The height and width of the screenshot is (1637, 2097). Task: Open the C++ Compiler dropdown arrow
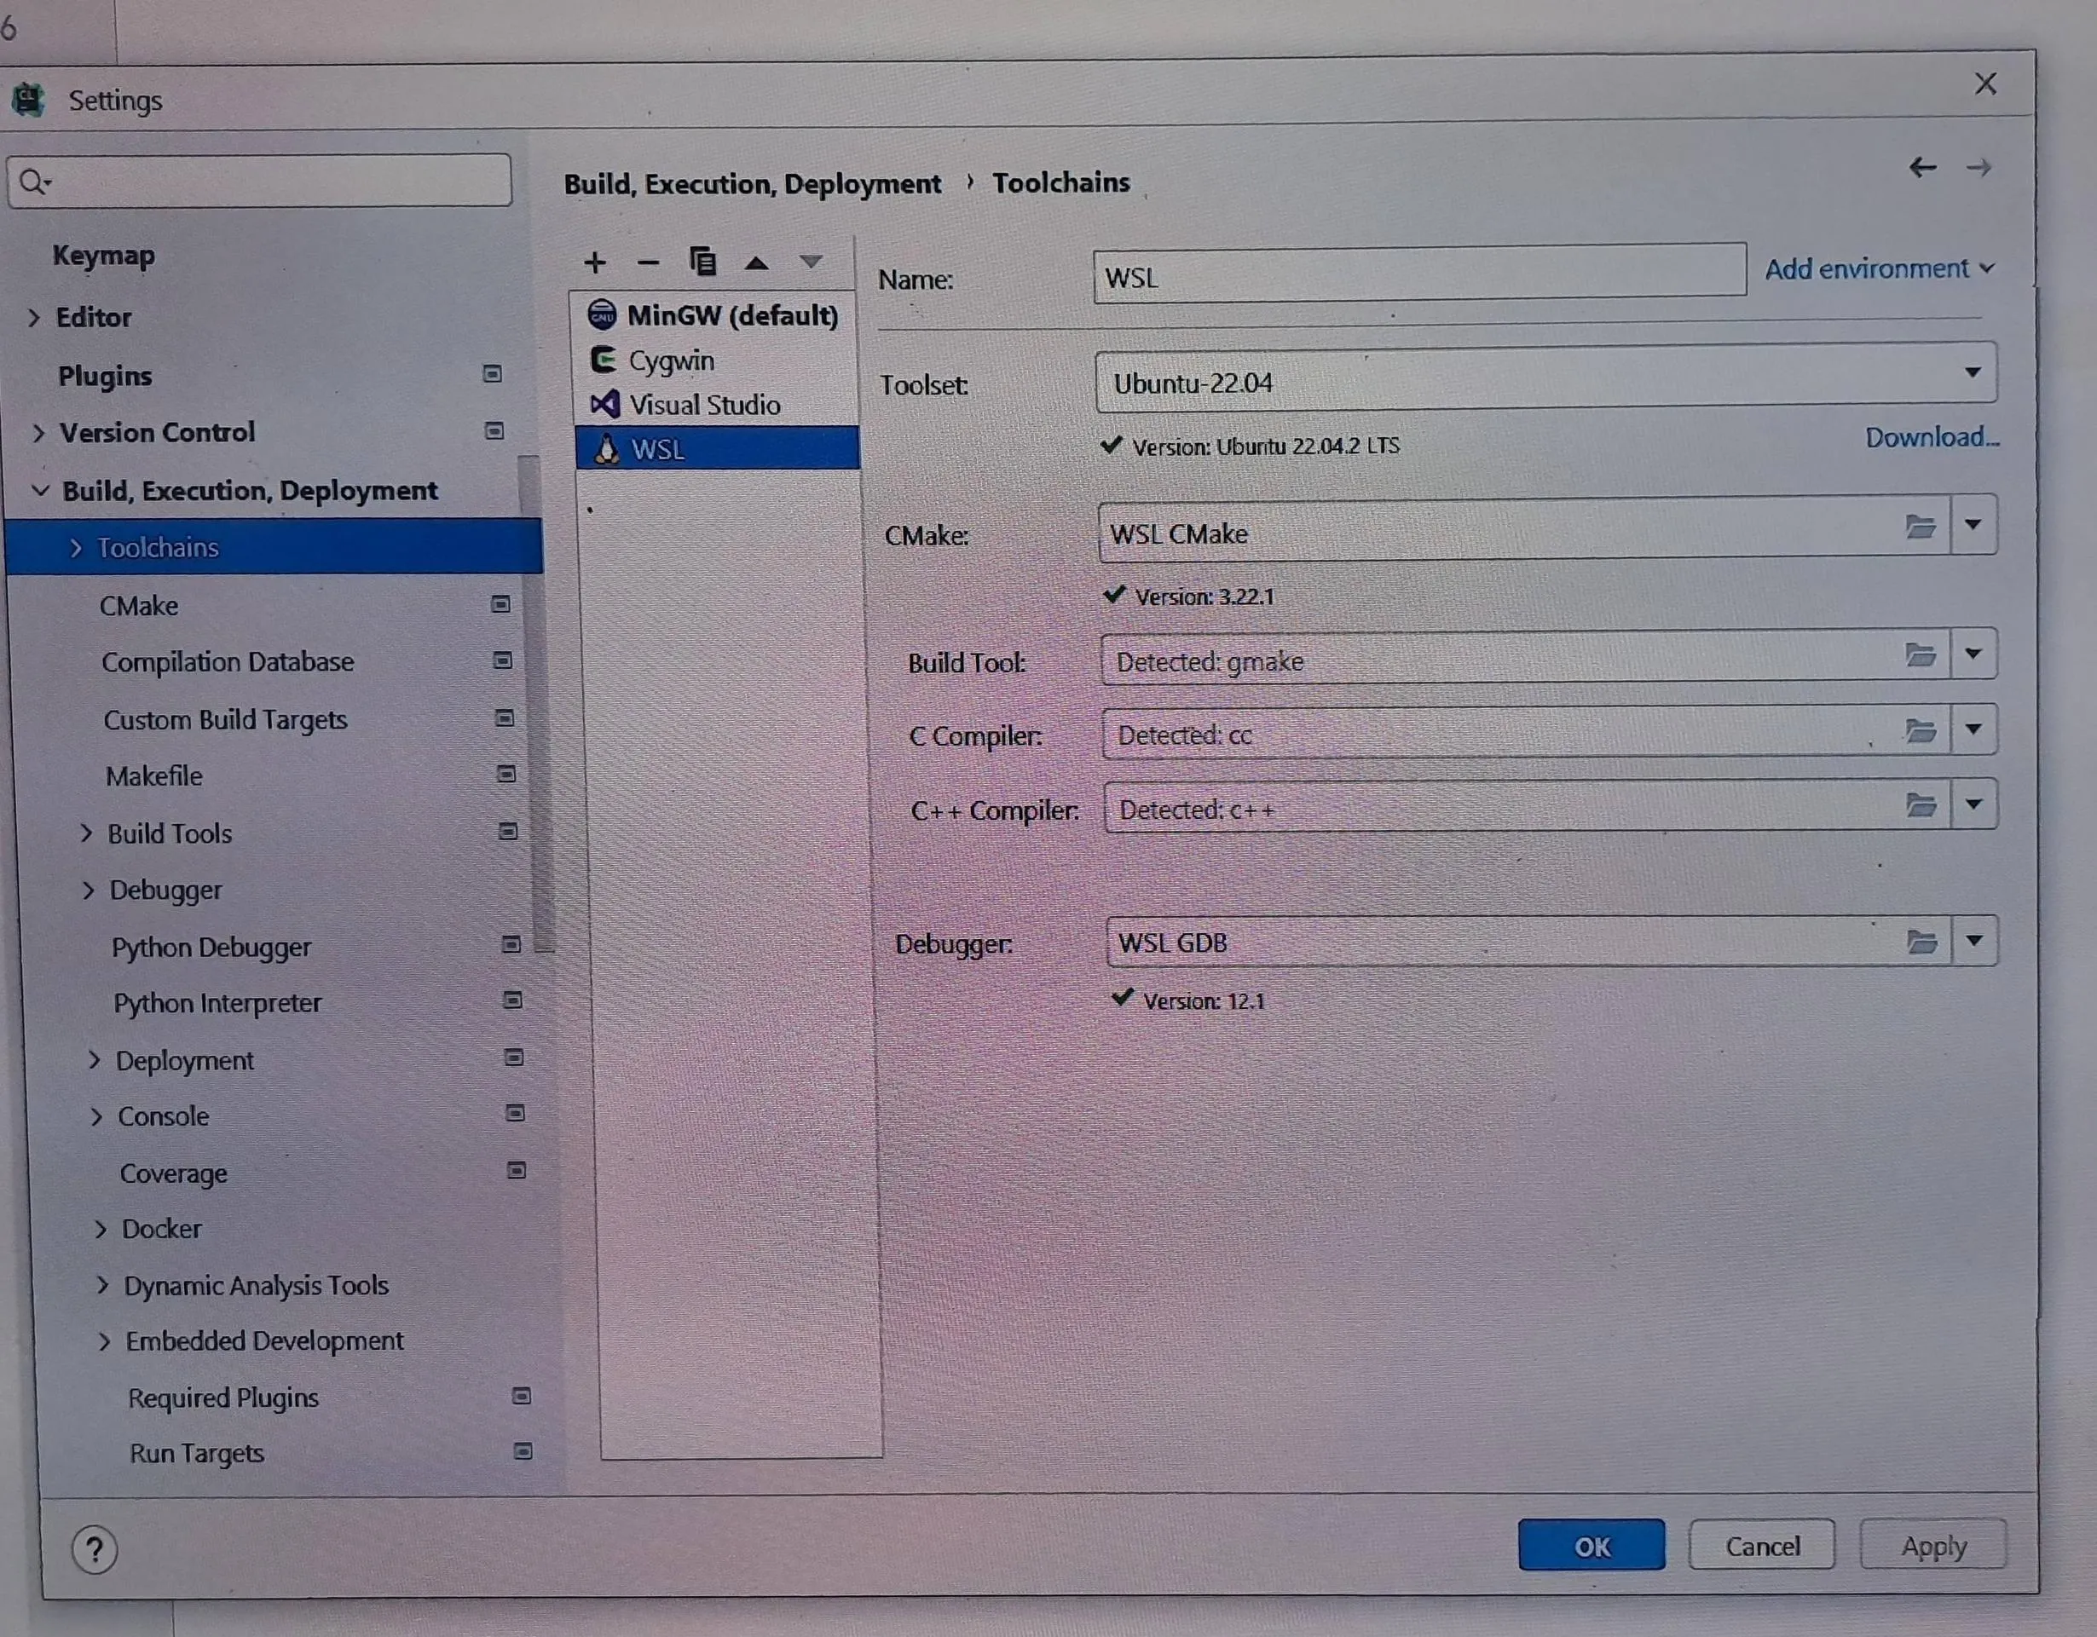click(x=1973, y=804)
